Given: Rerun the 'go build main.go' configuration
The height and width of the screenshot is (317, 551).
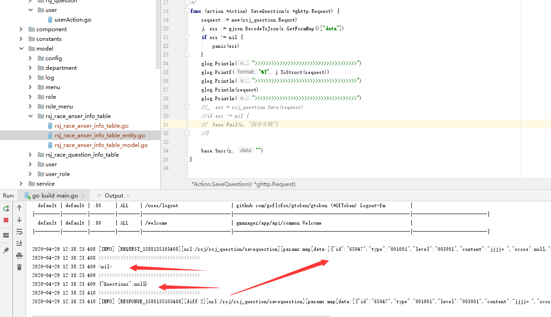Looking at the screenshot, I should tap(6, 208).
